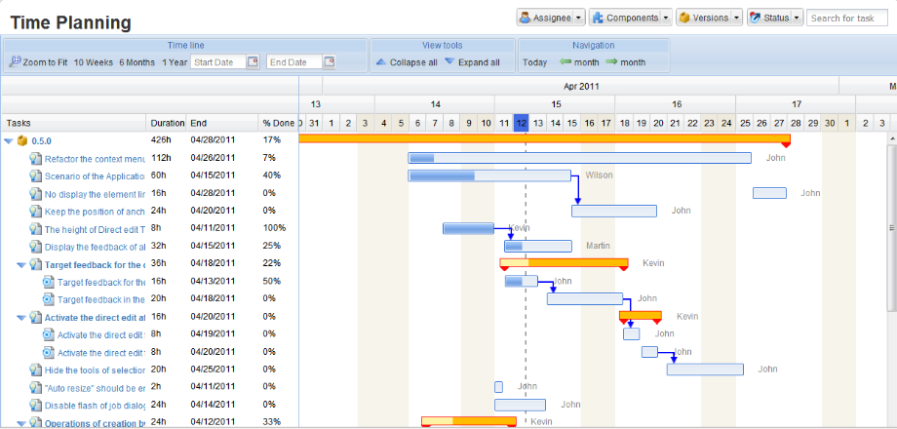The image size is (897, 429).
Task: Open the End Date calendar picker icon
Action: pos(329,62)
